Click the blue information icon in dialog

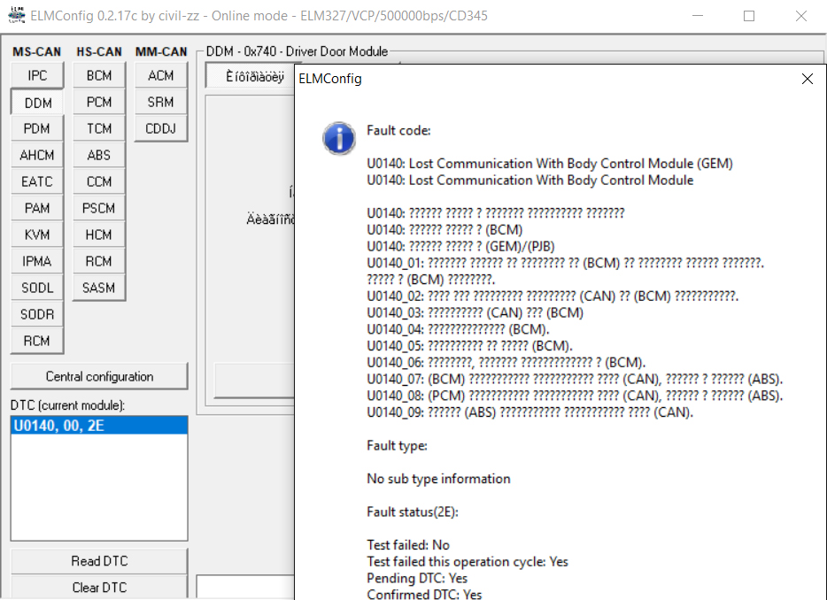click(336, 138)
